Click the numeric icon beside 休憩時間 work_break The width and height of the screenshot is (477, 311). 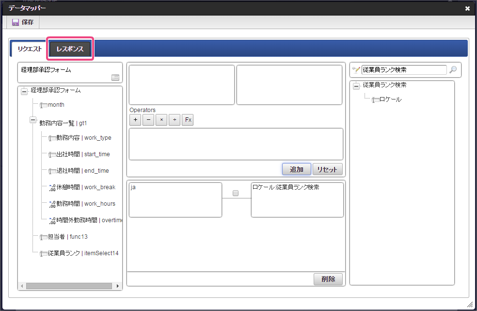[x=52, y=187]
